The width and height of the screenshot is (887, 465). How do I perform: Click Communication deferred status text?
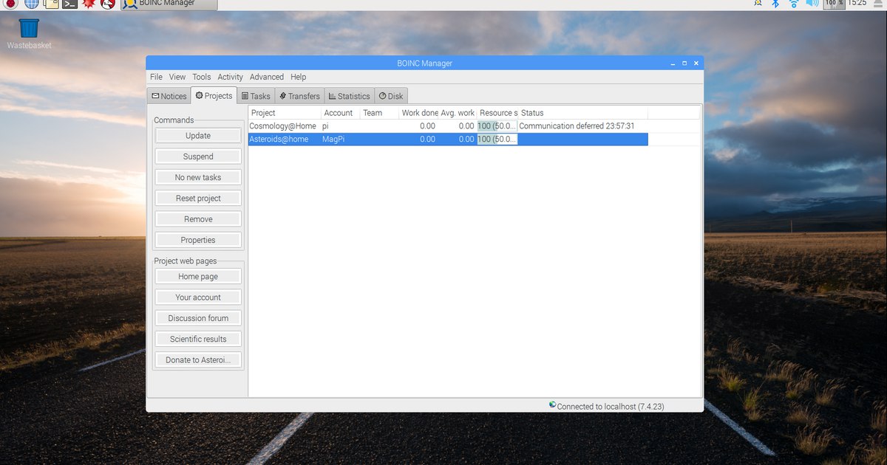577,126
